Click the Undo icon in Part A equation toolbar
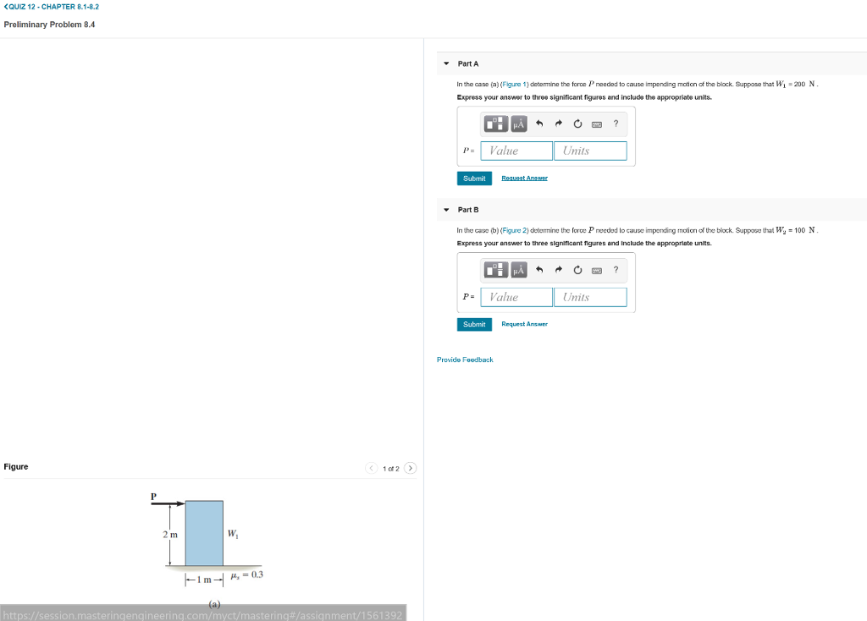This screenshot has height=621, width=867. pos(539,124)
